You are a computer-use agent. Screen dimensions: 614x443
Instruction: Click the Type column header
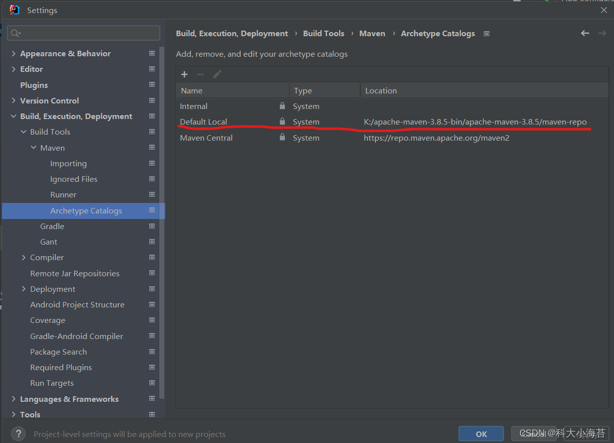325,90
